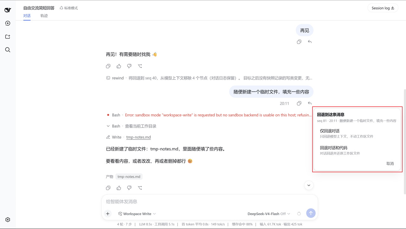Click the loading spinner icon beside send
The height and width of the screenshot is (229, 406).
pos(299,214)
